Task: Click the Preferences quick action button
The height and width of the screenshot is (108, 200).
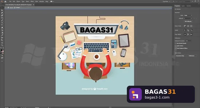Action: click(191, 56)
